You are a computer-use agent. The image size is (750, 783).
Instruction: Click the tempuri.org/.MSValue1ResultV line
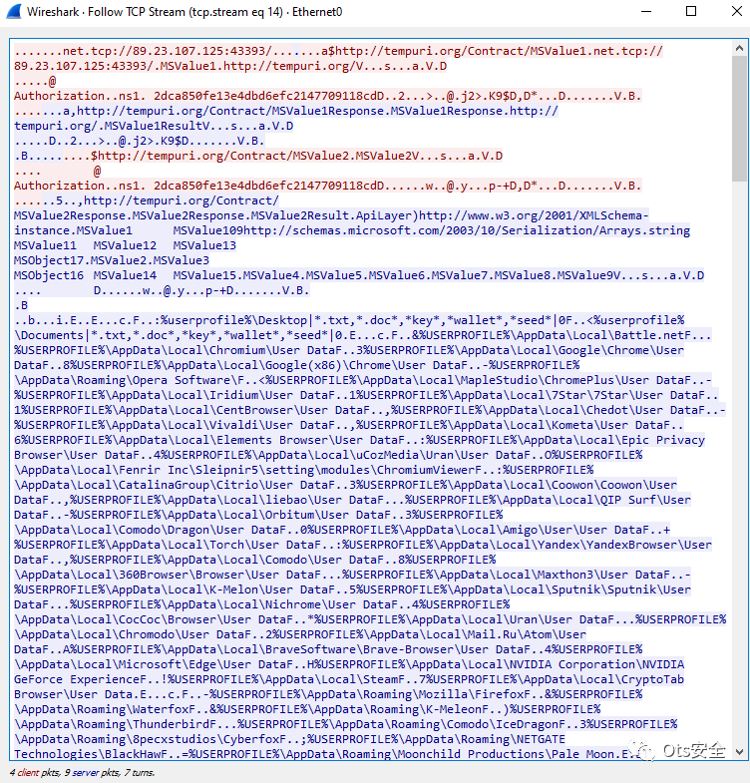coord(154,126)
